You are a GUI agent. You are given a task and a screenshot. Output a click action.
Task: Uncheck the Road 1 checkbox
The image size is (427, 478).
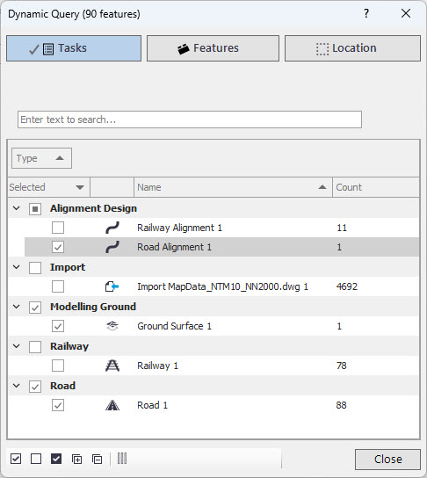58,405
